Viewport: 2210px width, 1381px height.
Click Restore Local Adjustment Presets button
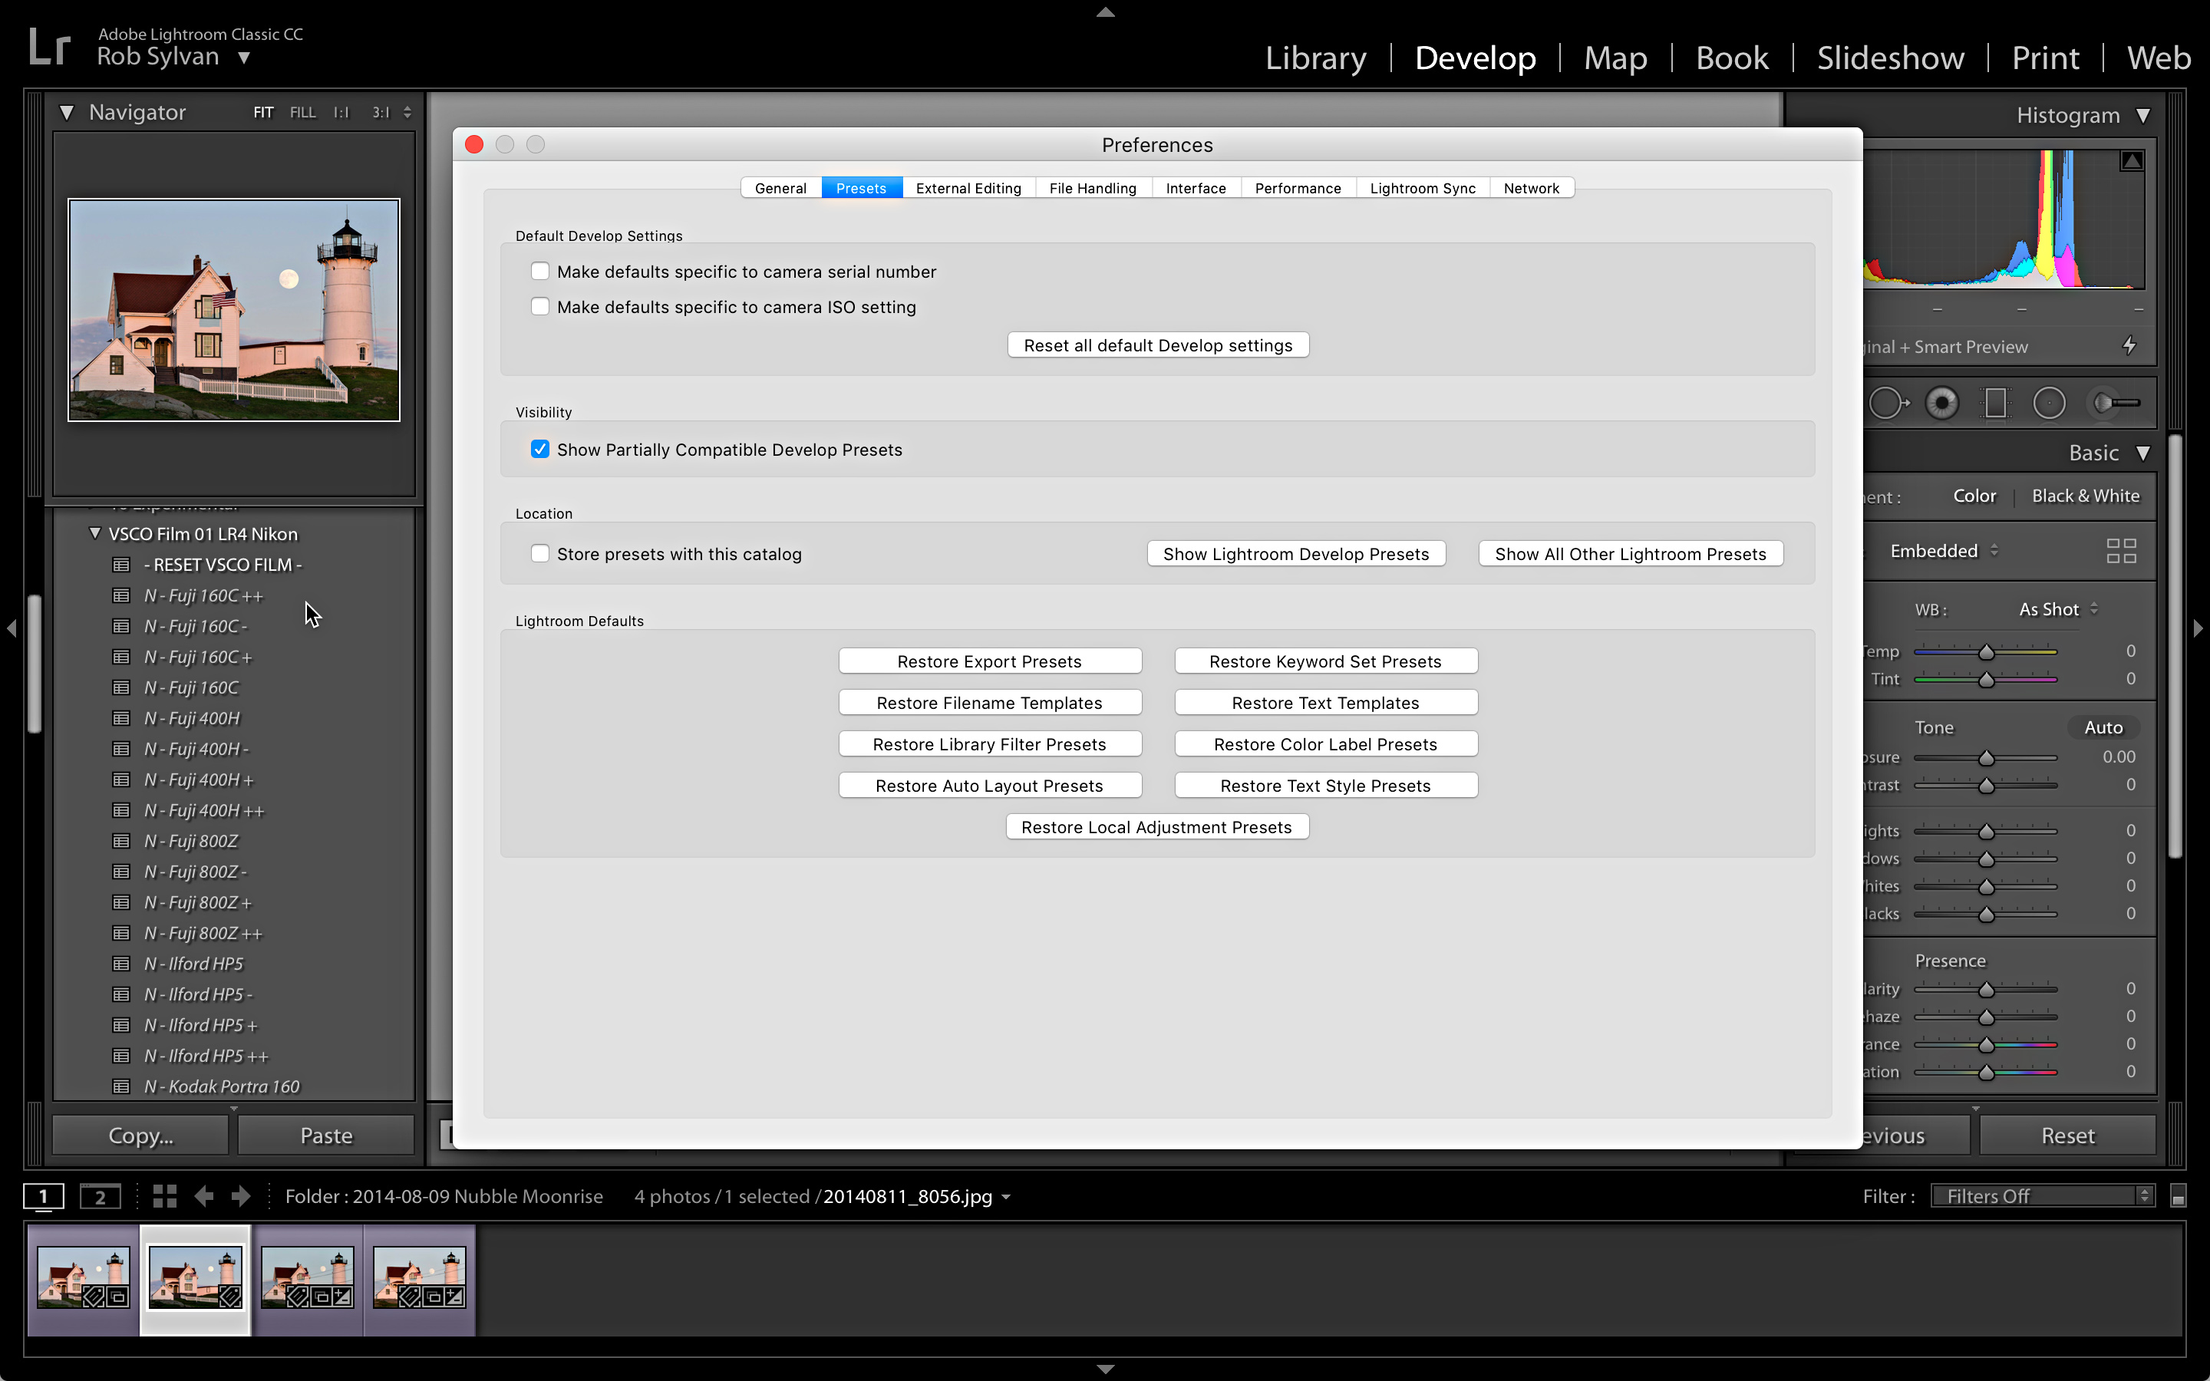[1156, 826]
